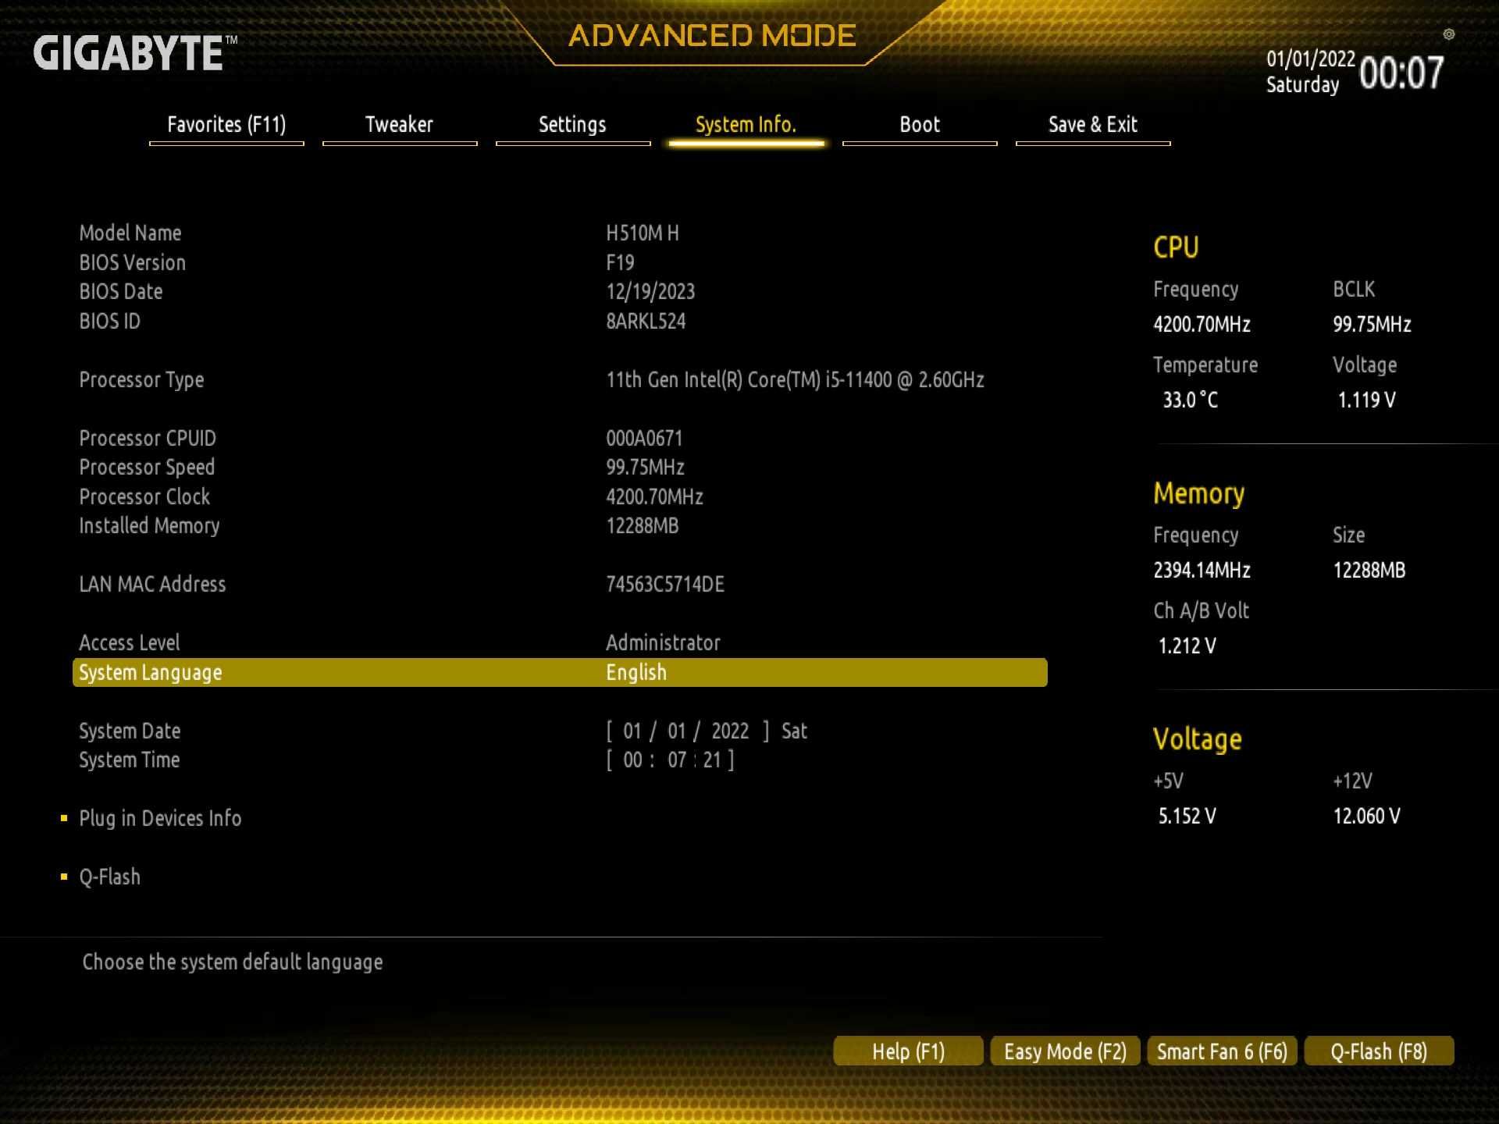Viewport: 1499px width, 1124px height.
Task: Click the small gear icon above the clock
Action: point(1448,34)
